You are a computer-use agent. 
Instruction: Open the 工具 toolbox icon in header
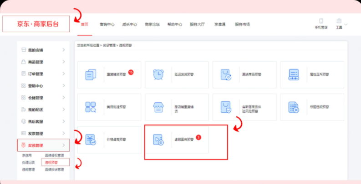[339, 21]
